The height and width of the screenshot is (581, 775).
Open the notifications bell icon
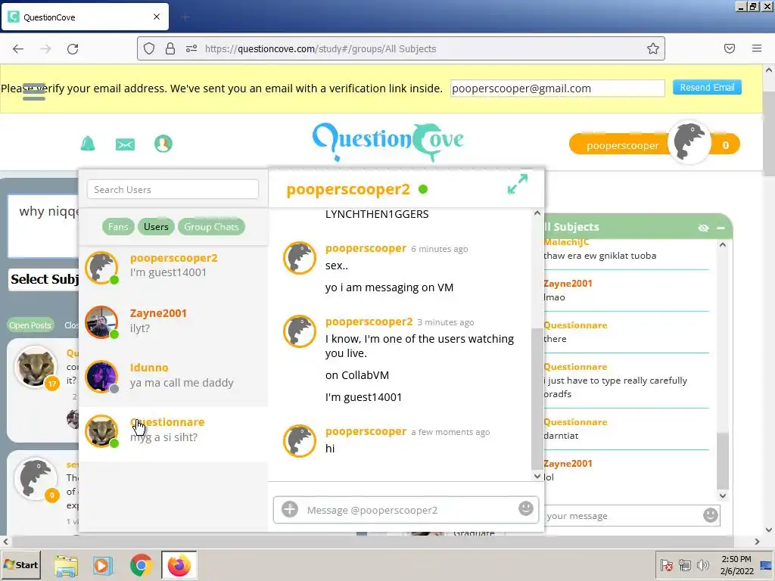click(x=88, y=144)
